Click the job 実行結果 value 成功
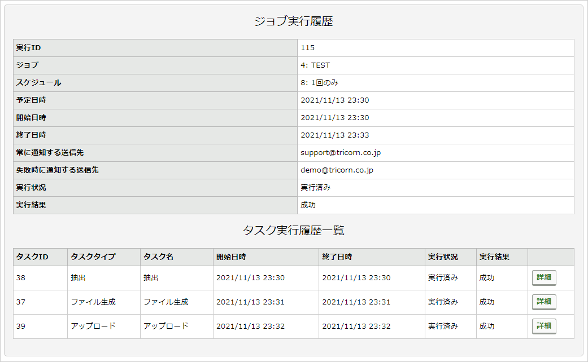Screen dimensions: 588x362 coord(308,205)
